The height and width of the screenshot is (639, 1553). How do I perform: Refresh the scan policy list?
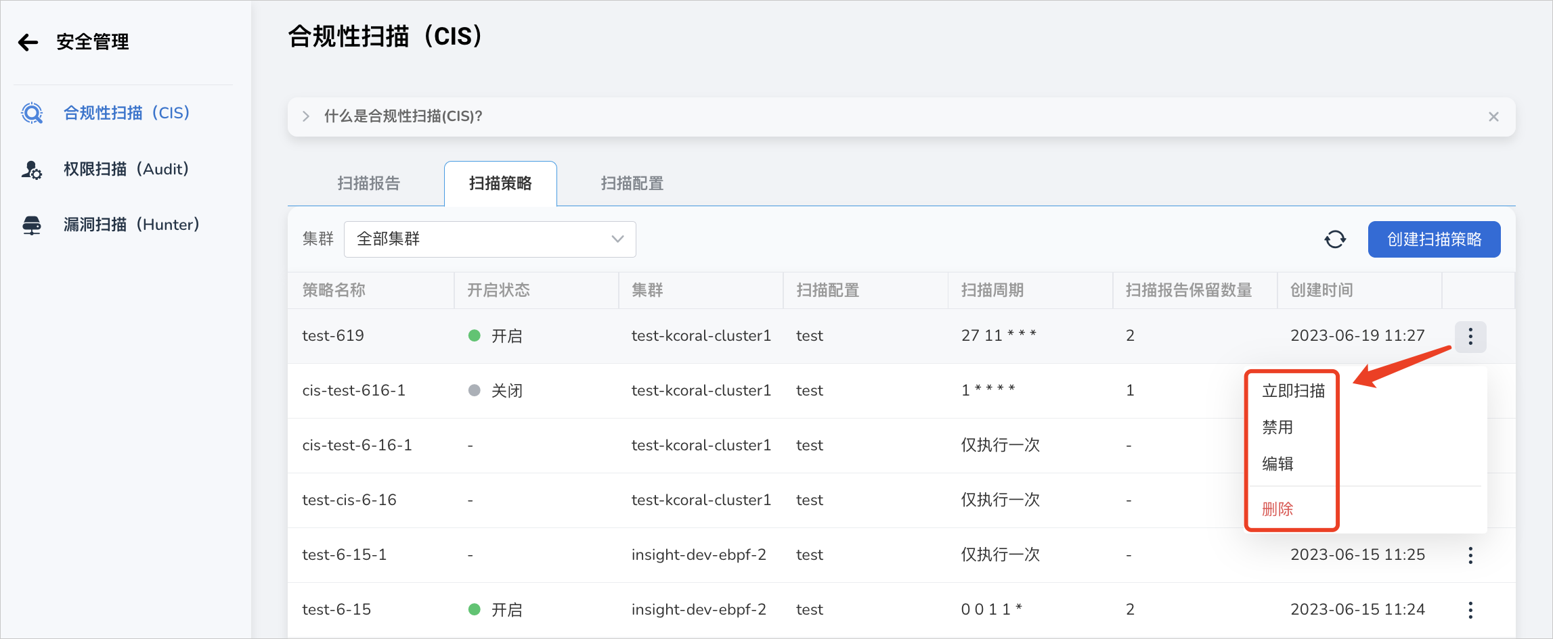[x=1335, y=239]
